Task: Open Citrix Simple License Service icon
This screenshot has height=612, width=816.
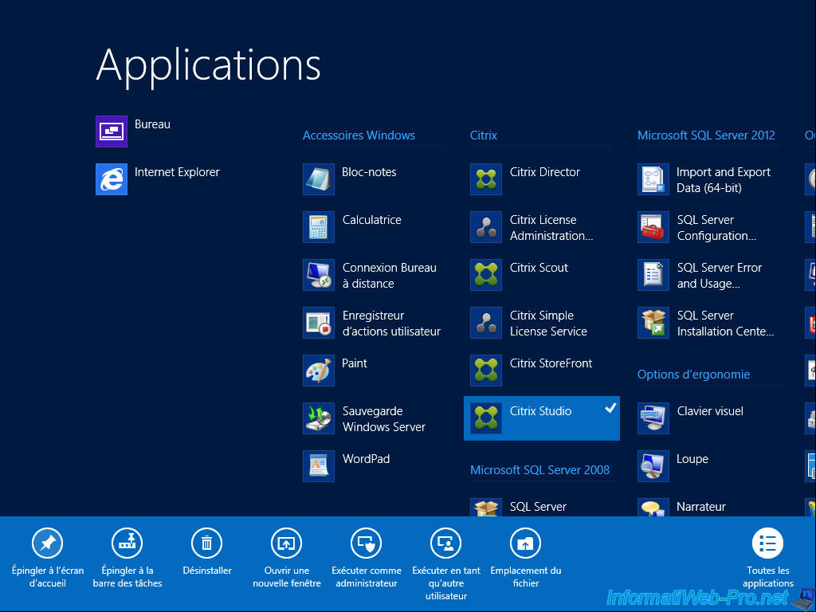Action: [486, 323]
